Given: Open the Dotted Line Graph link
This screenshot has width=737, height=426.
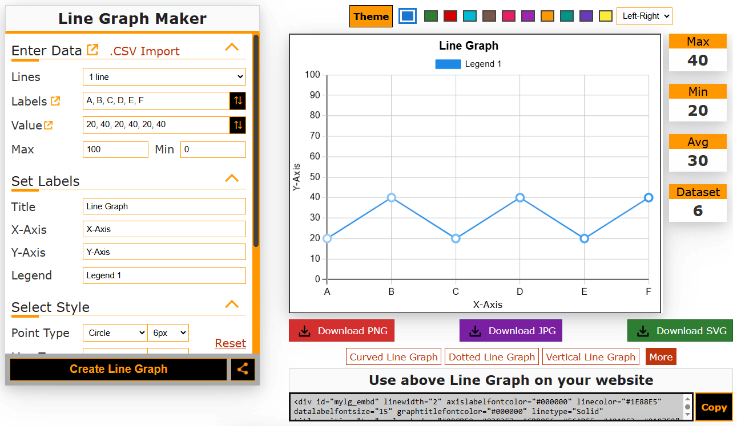Looking at the screenshot, I should tap(492, 357).
